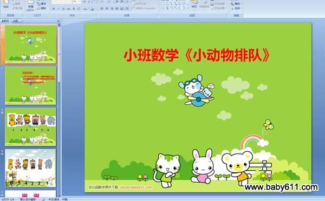Click the Delete slide icon
Viewport: 325px width, 201px height.
pyautogui.click(x=42, y=8)
